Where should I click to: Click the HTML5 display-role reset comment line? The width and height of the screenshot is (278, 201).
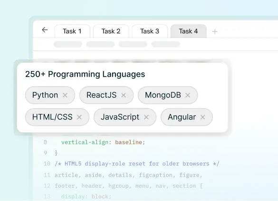[x=137, y=164]
